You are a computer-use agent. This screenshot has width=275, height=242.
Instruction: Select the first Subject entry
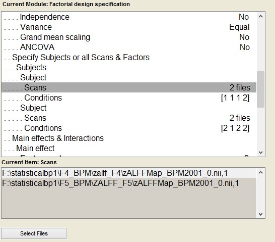pos(129,77)
